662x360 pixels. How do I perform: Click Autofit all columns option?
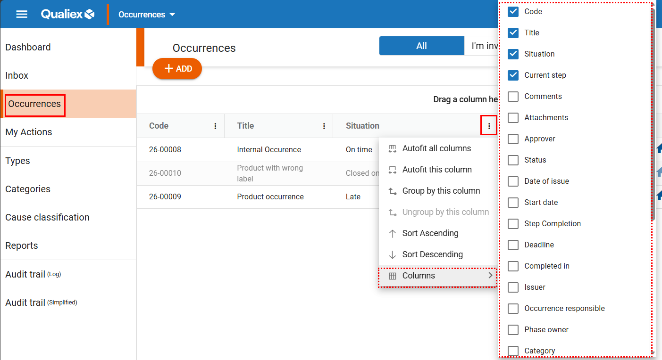pyautogui.click(x=436, y=148)
